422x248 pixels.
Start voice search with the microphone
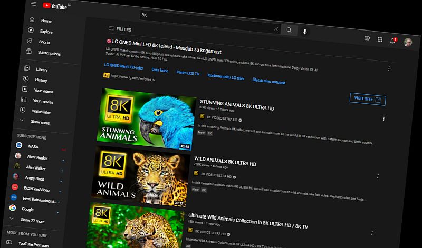(305, 32)
